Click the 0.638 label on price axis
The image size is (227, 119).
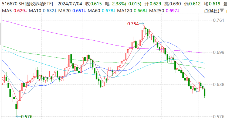click(x=219, y=84)
